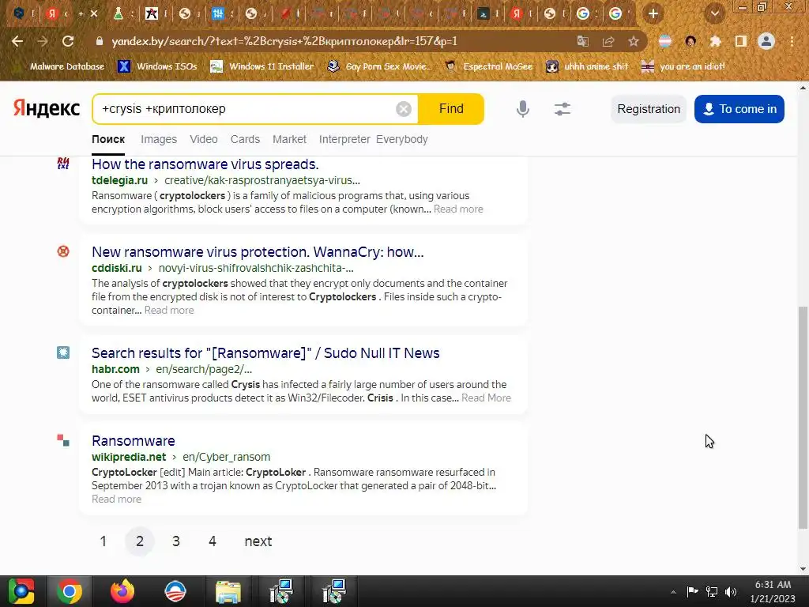Open the file explorer taskbar icon
The height and width of the screenshot is (607, 809).
click(x=228, y=591)
